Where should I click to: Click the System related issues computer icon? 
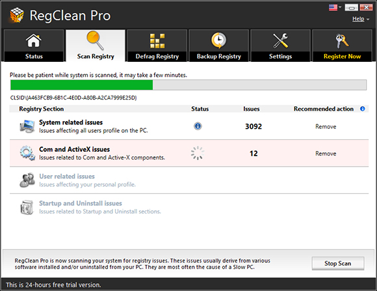[x=27, y=126]
